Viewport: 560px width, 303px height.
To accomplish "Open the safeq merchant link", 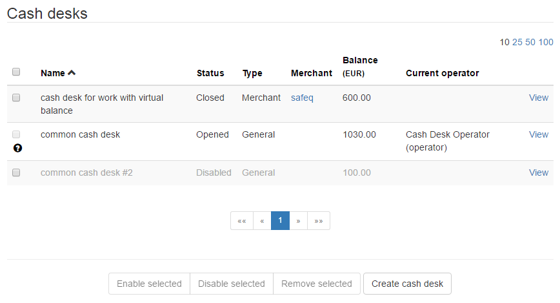I will [302, 98].
